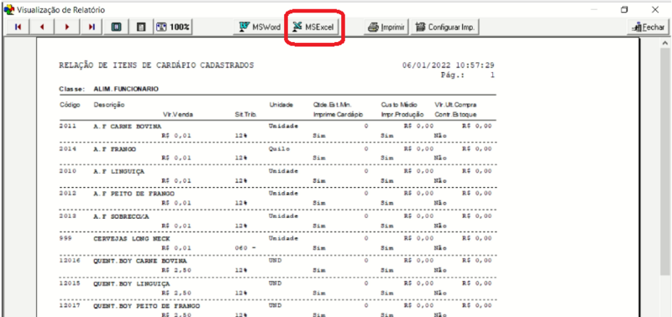
Task: Click code 2014
Action: [x=68, y=149]
